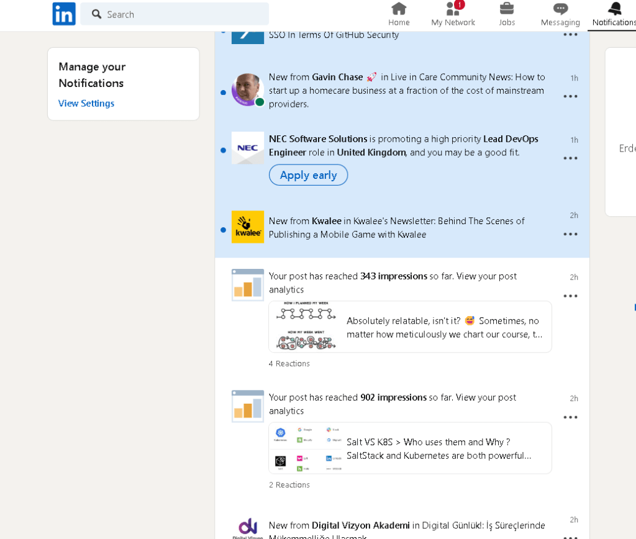The width and height of the screenshot is (636, 539).
Task: Click the Home house icon
Action: tap(399, 9)
